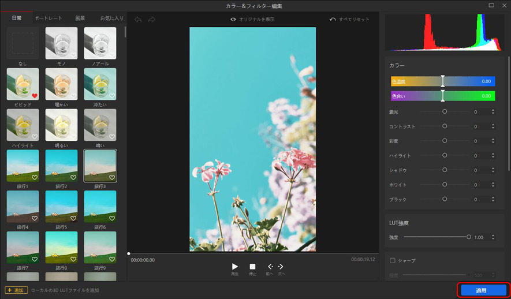Click the redo arrow icon
This screenshot has height=299, width=511.
152,20
